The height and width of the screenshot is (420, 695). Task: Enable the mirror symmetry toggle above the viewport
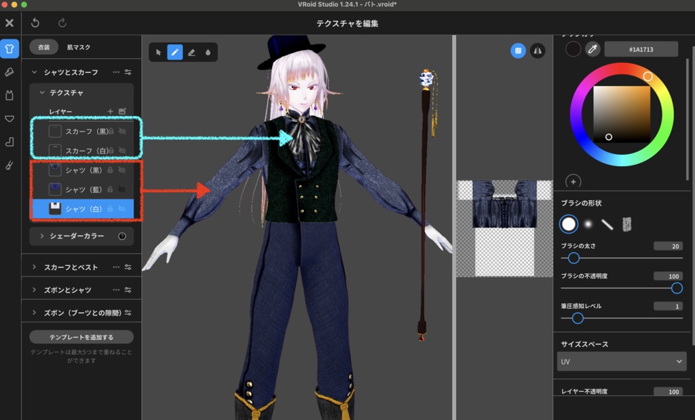[x=537, y=51]
